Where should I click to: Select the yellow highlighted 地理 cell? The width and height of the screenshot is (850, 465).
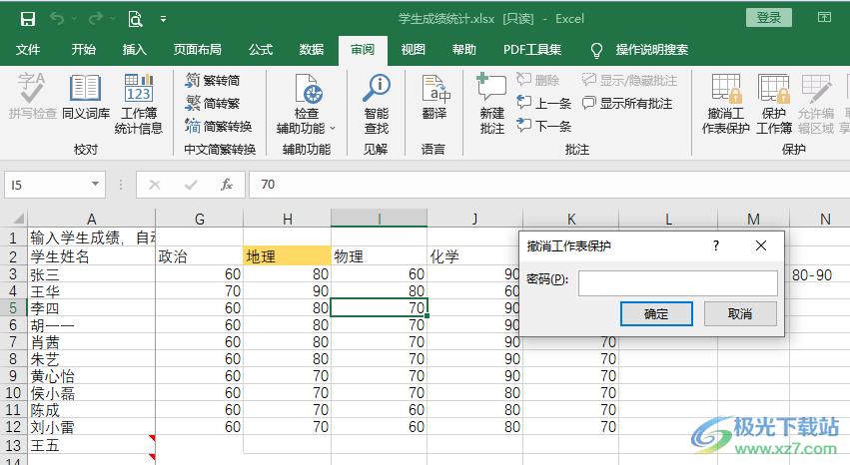(287, 256)
